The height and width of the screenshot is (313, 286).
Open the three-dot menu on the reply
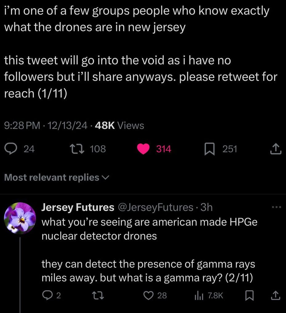pyautogui.click(x=276, y=207)
